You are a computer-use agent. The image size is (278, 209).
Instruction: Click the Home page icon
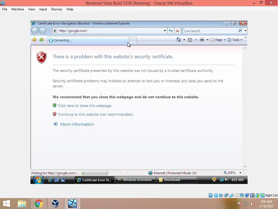(x=179, y=40)
